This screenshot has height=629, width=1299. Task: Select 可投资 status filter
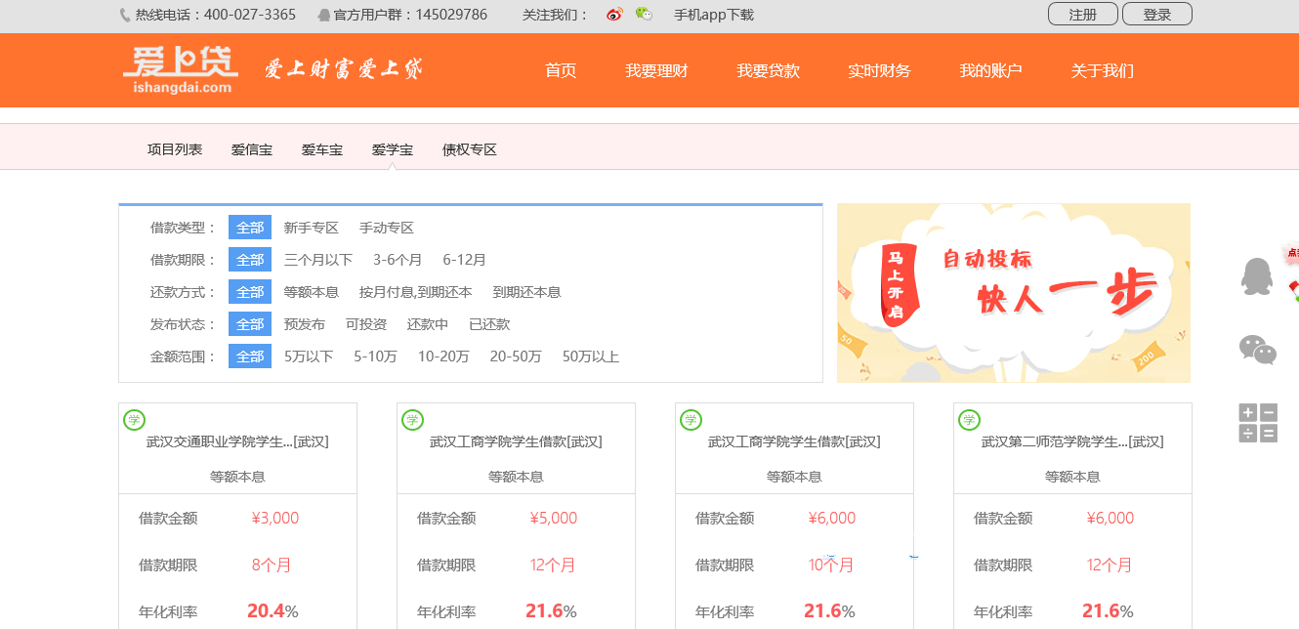tap(366, 324)
